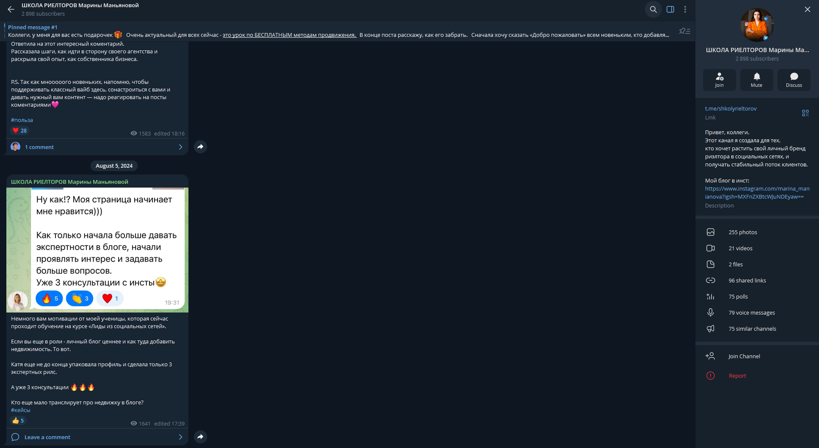Open the consultation screenshot image
The image size is (819, 448).
coord(97,250)
